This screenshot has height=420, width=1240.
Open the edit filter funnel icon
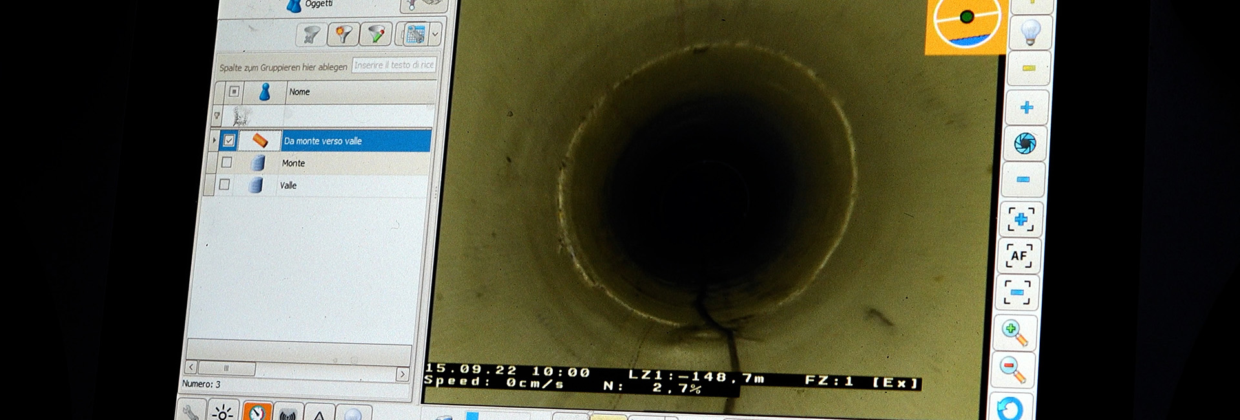tap(377, 34)
